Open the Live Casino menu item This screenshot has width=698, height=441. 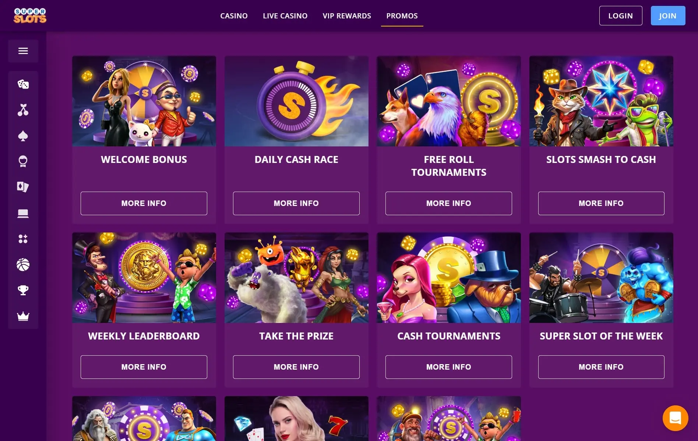[285, 16]
